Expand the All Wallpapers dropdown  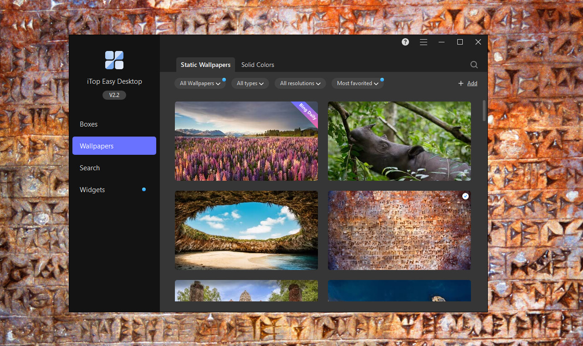(200, 83)
